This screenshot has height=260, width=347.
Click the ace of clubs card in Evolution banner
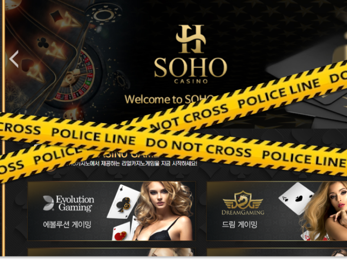pyautogui.click(x=123, y=201)
